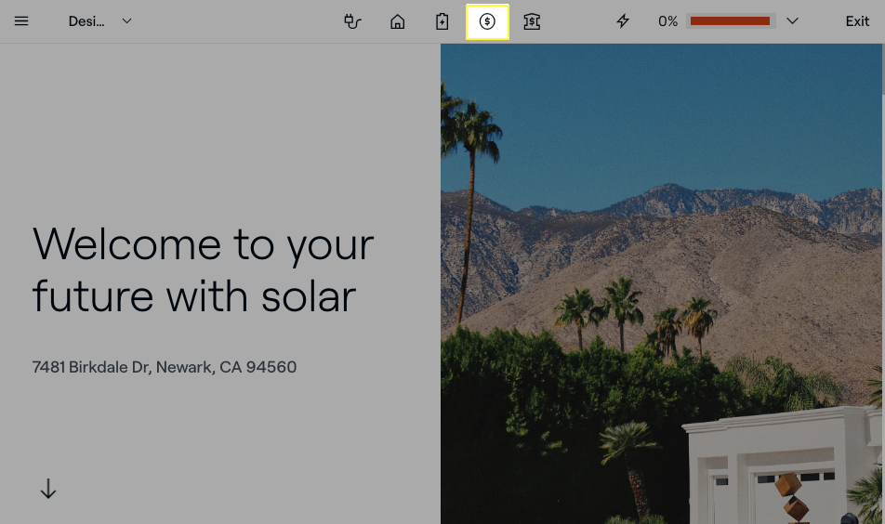Expand the chevron next to Desi… label
Viewport: 885px width, 524px height.
(127, 21)
